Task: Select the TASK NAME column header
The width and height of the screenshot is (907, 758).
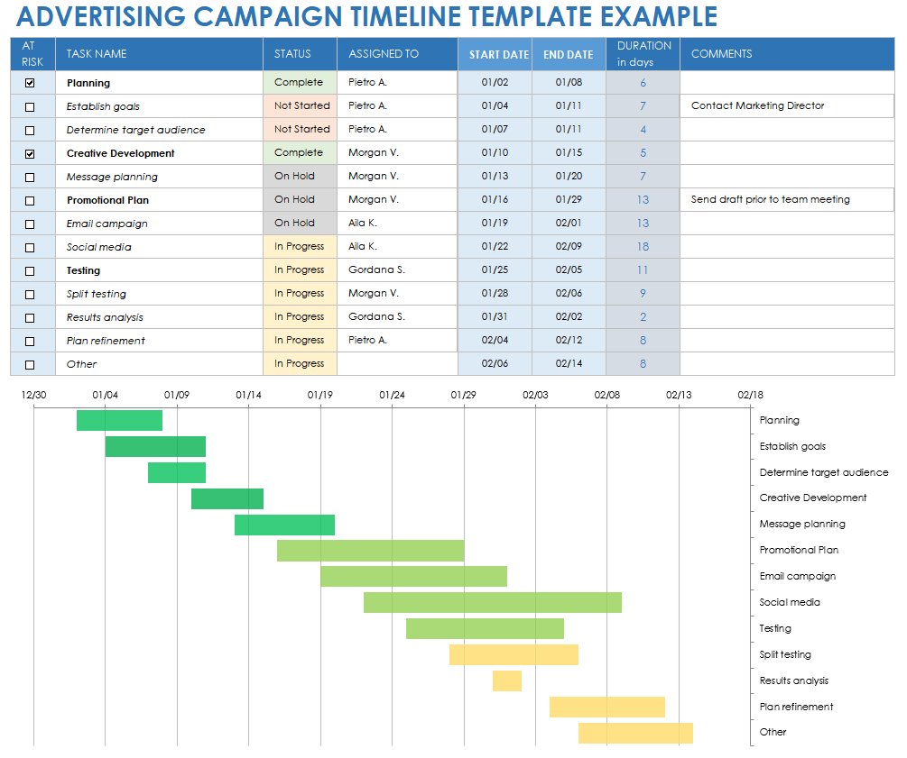Action: 97,54
